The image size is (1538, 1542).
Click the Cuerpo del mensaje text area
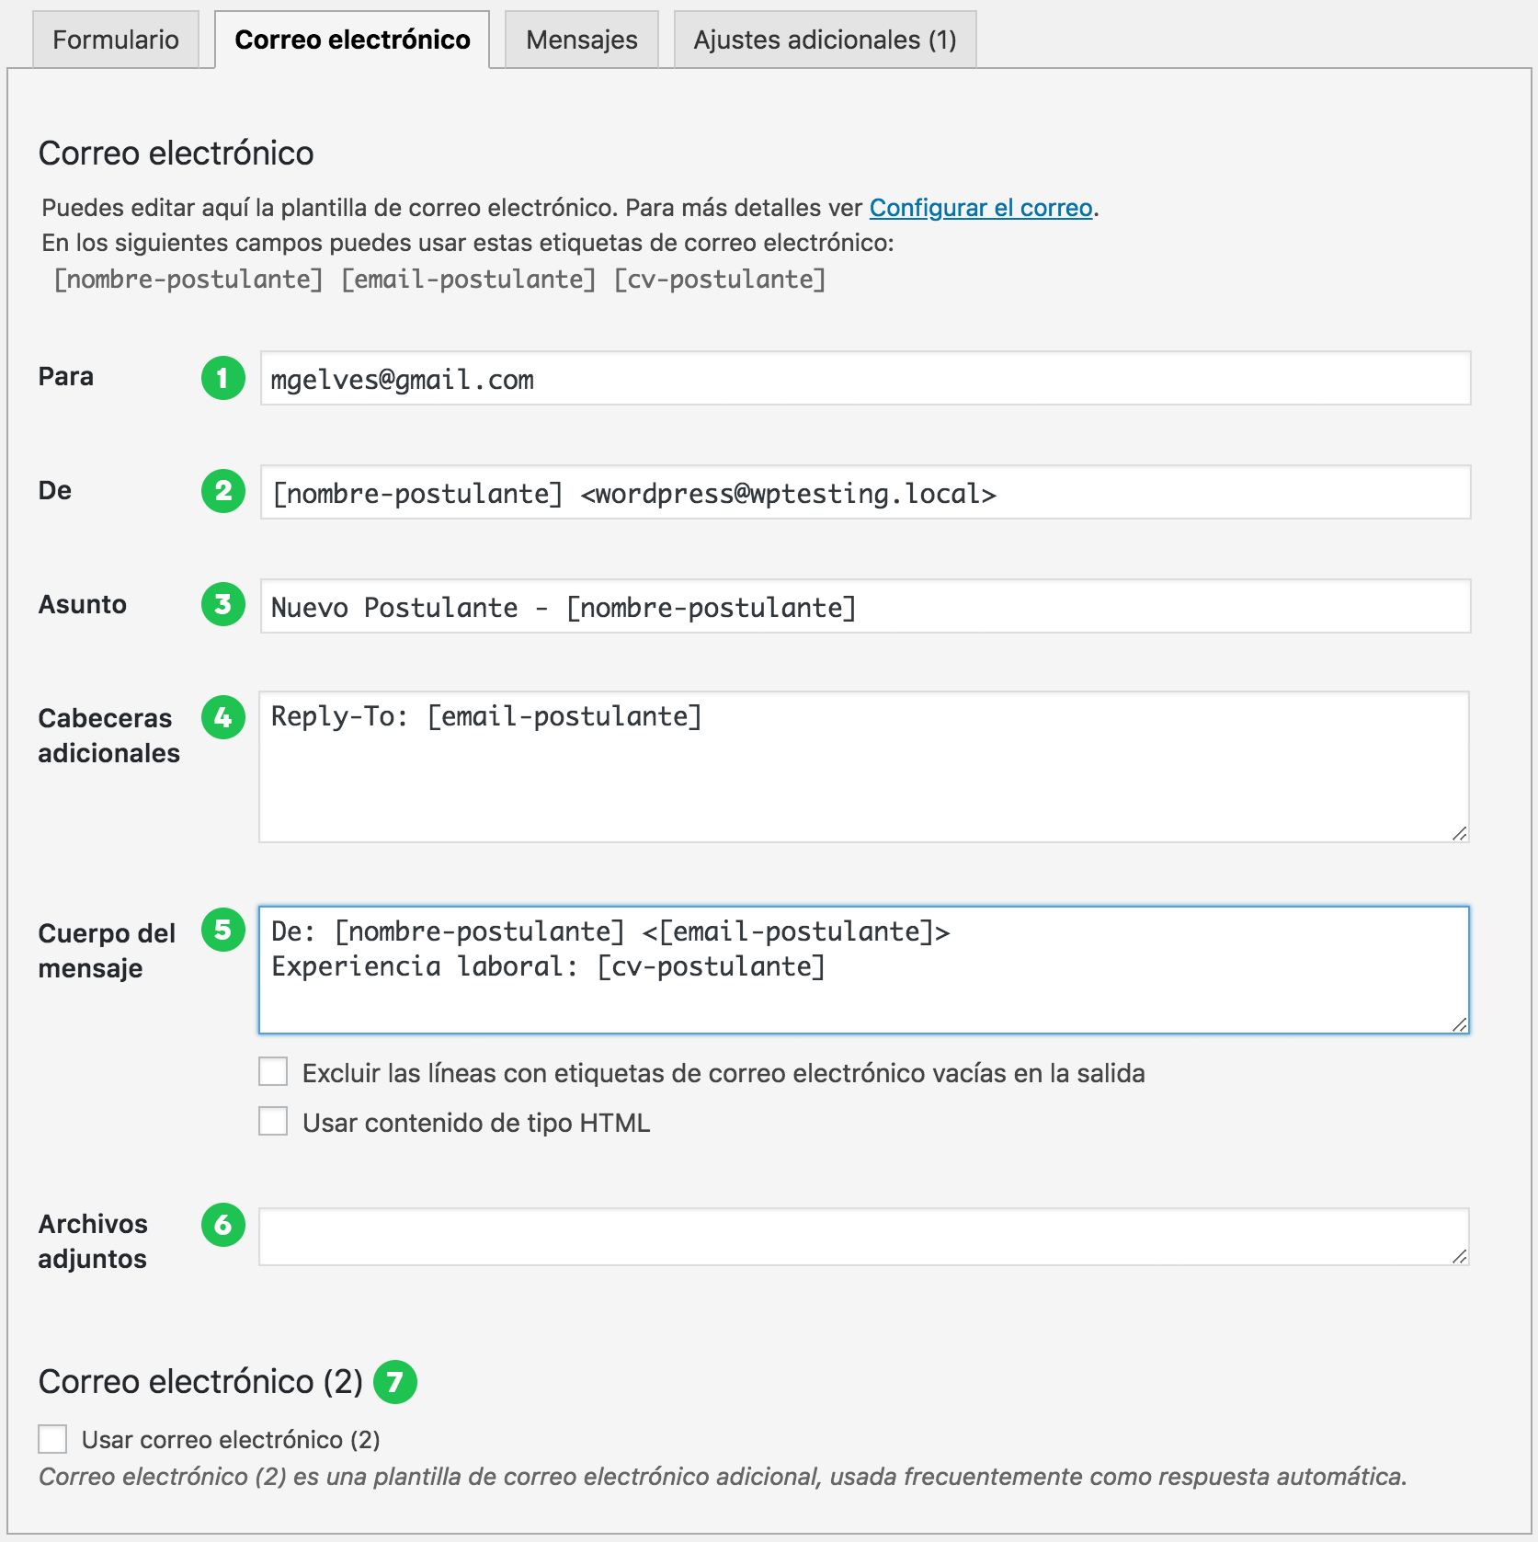click(864, 970)
